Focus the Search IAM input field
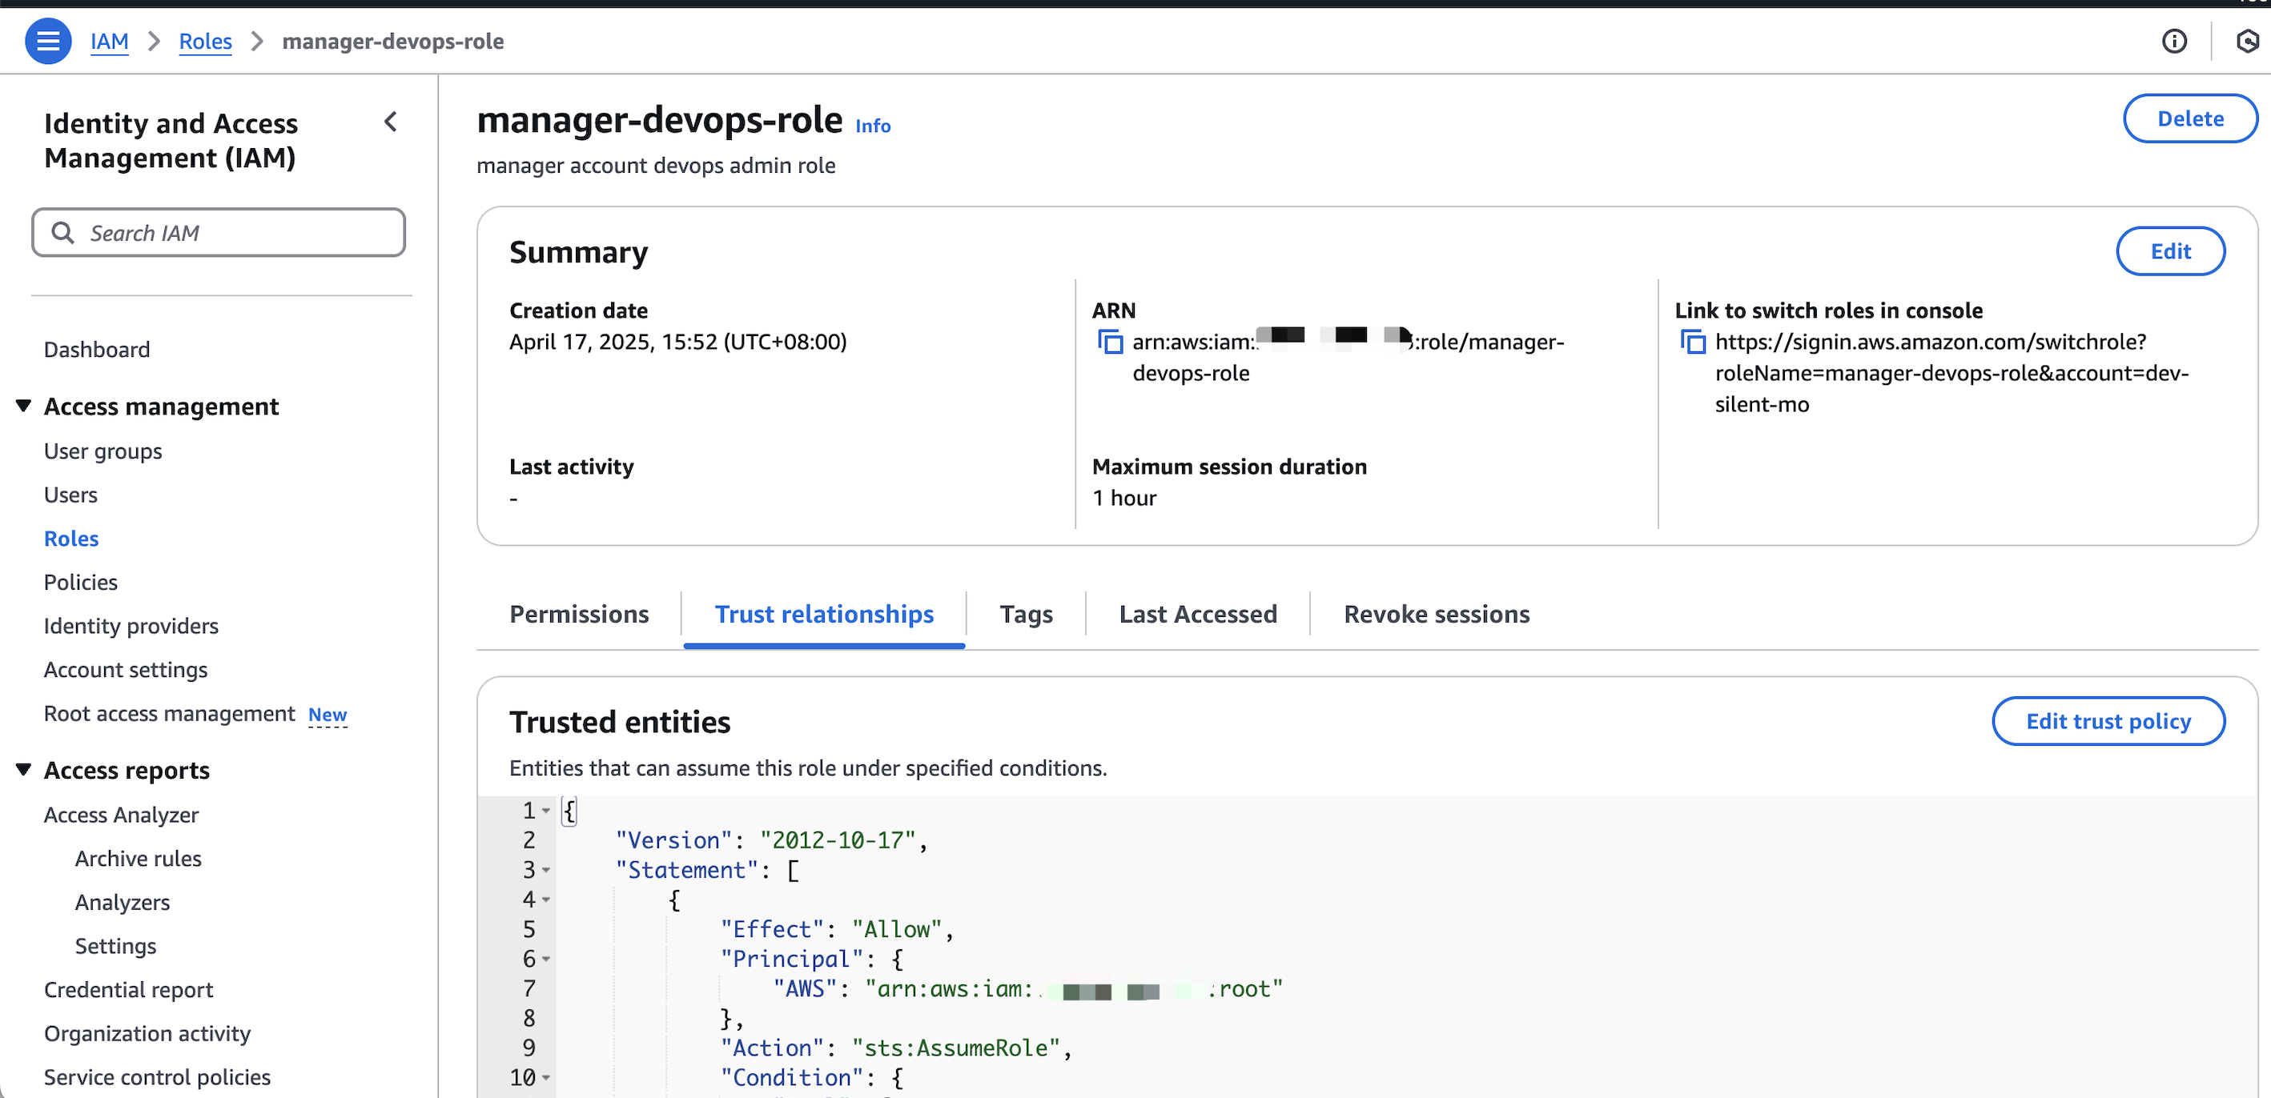The image size is (2271, 1098). coord(238,233)
